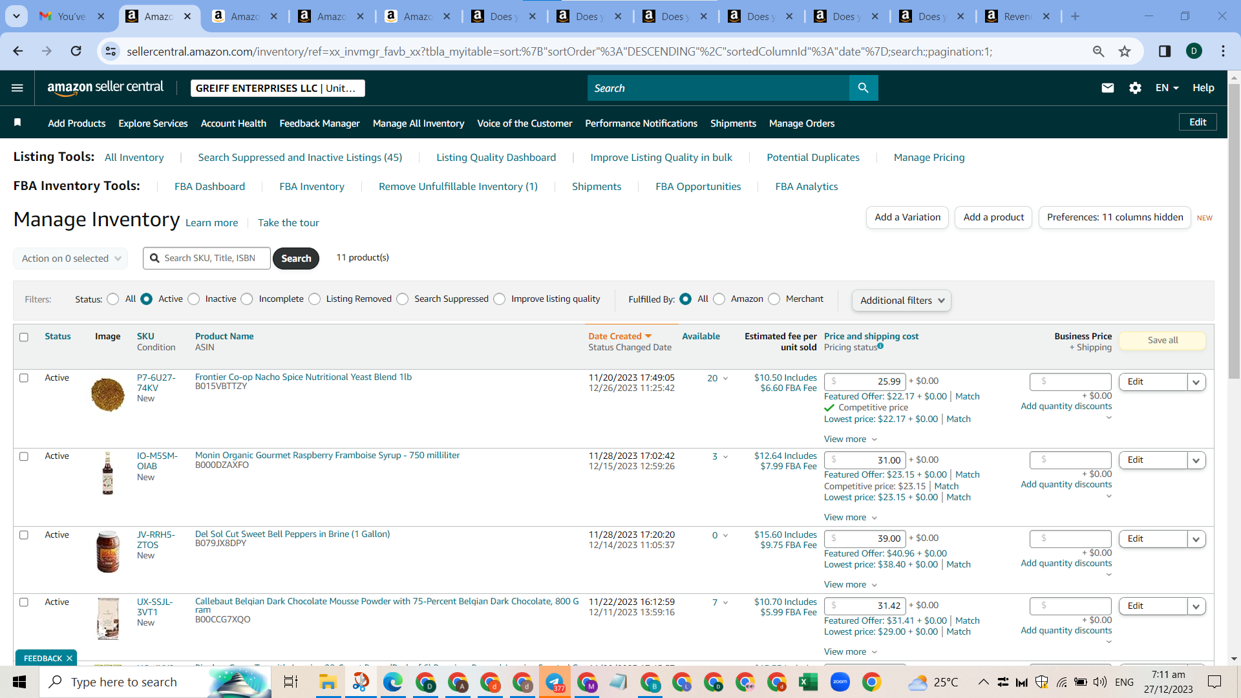Image resolution: width=1241 pixels, height=698 pixels.
Task: Select the Inactive status filter
Action: click(x=194, y=299)
